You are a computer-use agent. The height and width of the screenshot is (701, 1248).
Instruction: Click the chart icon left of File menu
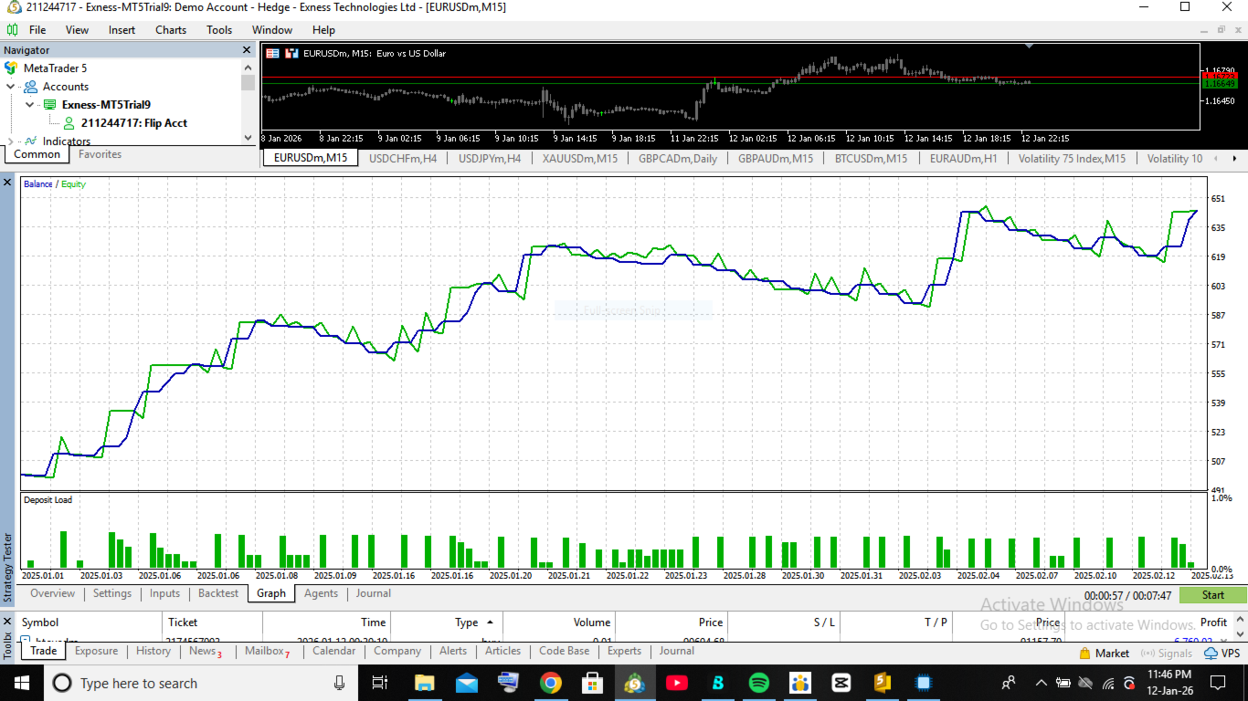point(13,30)
